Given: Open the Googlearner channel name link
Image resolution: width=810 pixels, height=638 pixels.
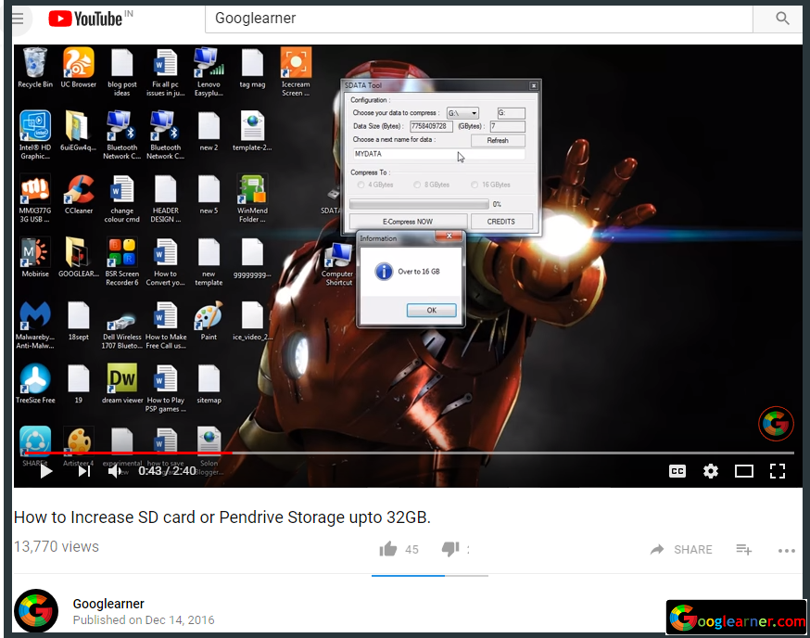Looking at the screenshot, I should [x=108, y=604].
